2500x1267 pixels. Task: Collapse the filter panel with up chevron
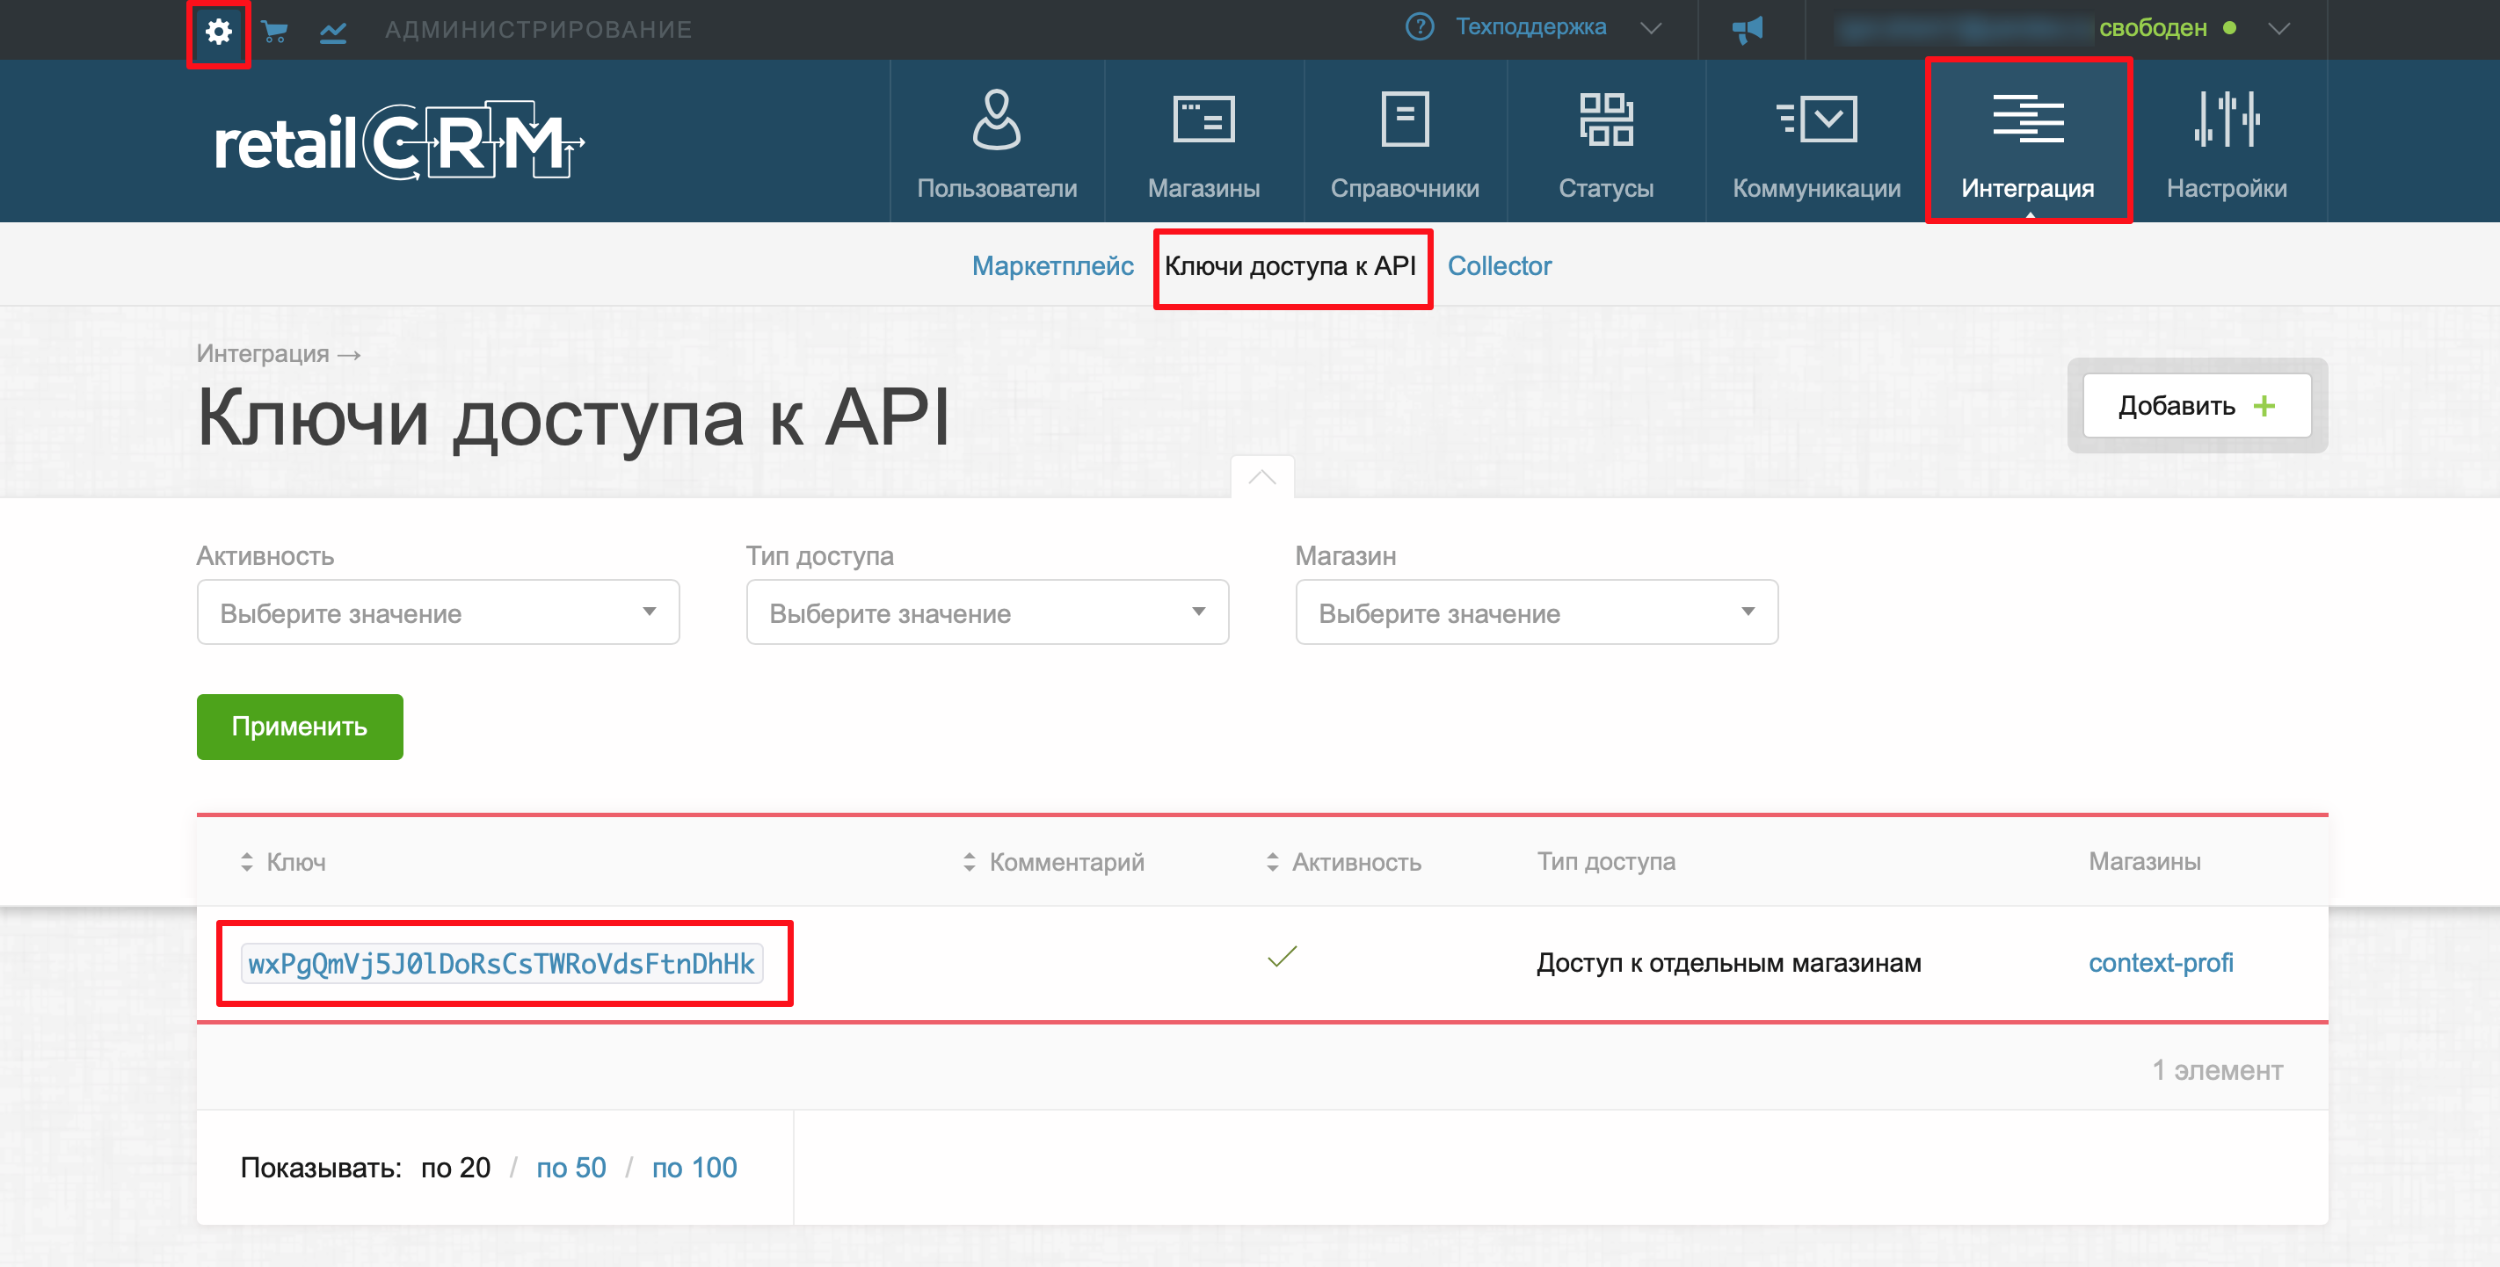tap(1261, 477)
